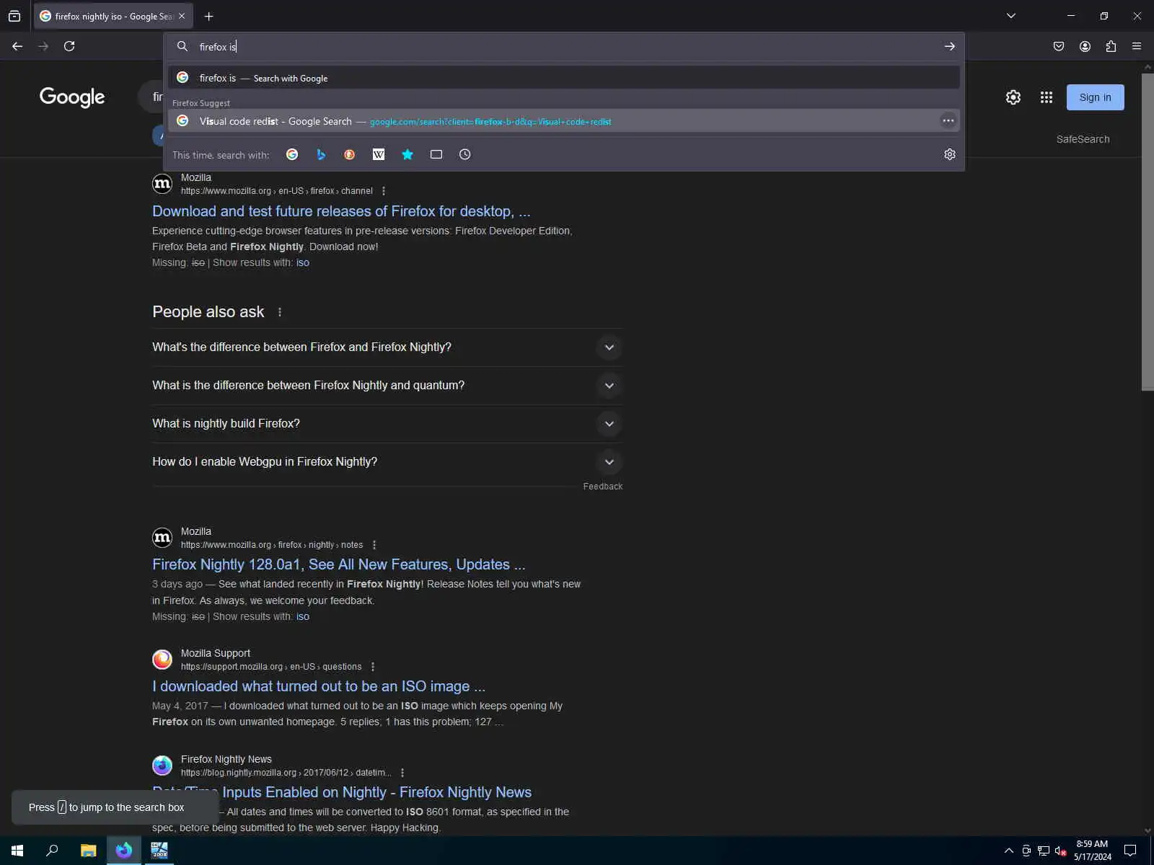Open a new tab with the plus button
This screenshot has width=1154, height=865.
208,16
